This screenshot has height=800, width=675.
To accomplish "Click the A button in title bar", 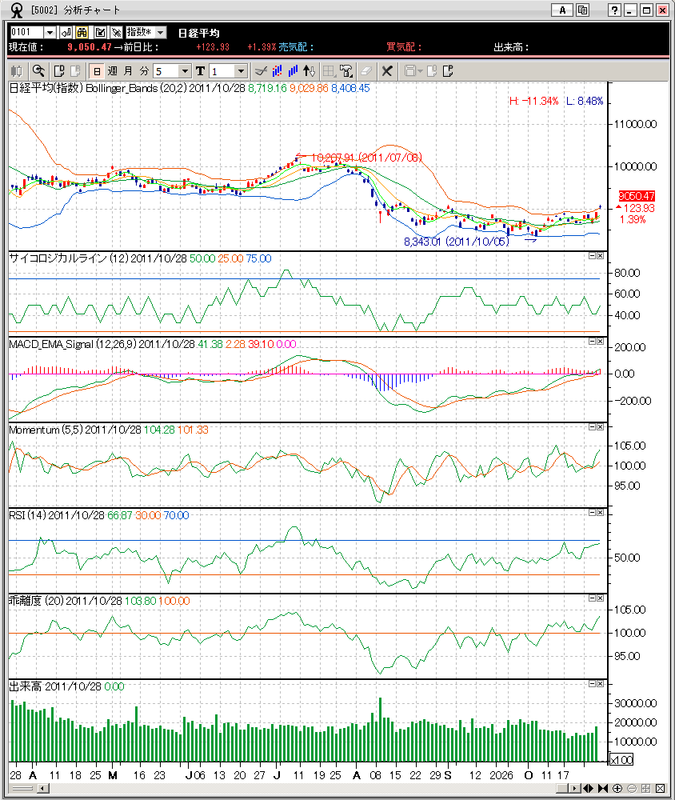I will [562, 10].
